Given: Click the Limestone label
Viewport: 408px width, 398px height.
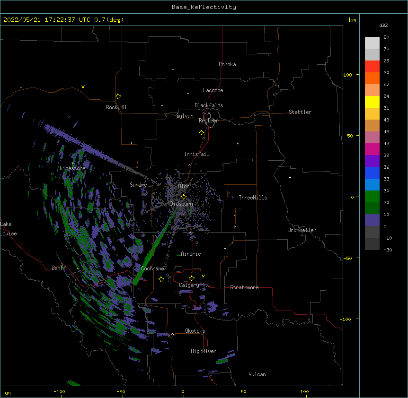Looking at the screenshot, I should point(72,168).
